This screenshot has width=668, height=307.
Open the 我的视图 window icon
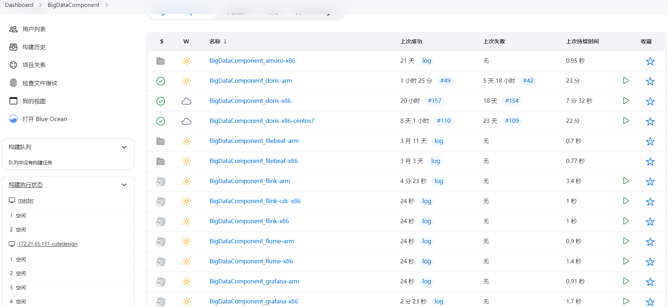click(x=13, y=101)
